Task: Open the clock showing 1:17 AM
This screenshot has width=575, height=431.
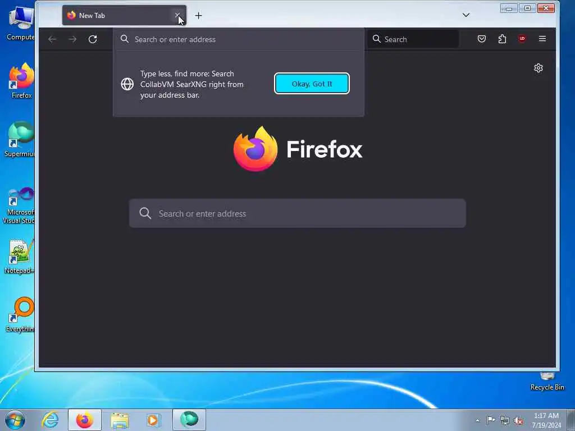Action: 546,420
